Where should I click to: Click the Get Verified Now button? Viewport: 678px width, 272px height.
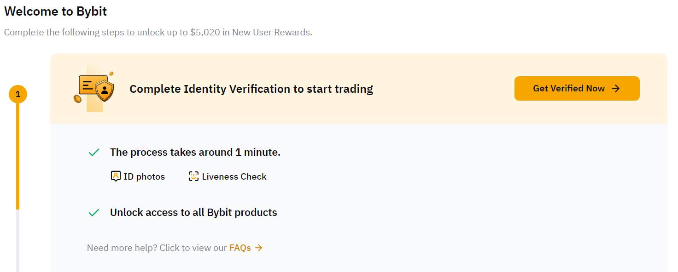click(577, 88)
